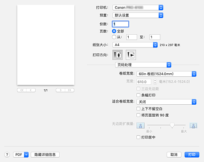Open the PDF dropdown arrow
Screen dimensions: 204x162
26,154
